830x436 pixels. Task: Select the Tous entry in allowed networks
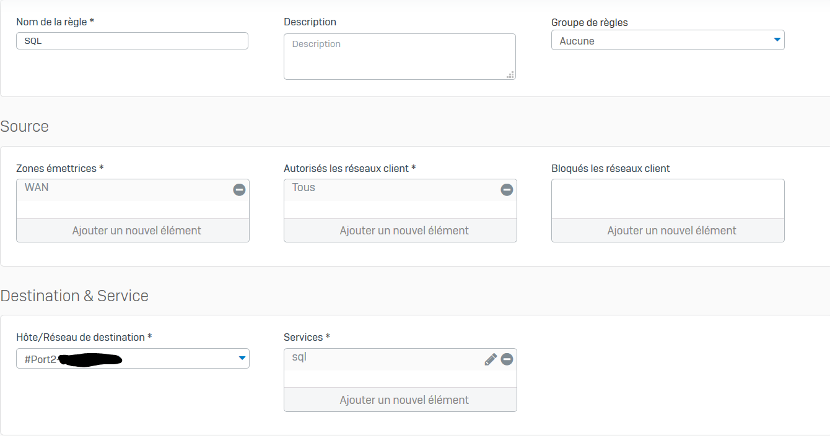(x=304, y=188)
